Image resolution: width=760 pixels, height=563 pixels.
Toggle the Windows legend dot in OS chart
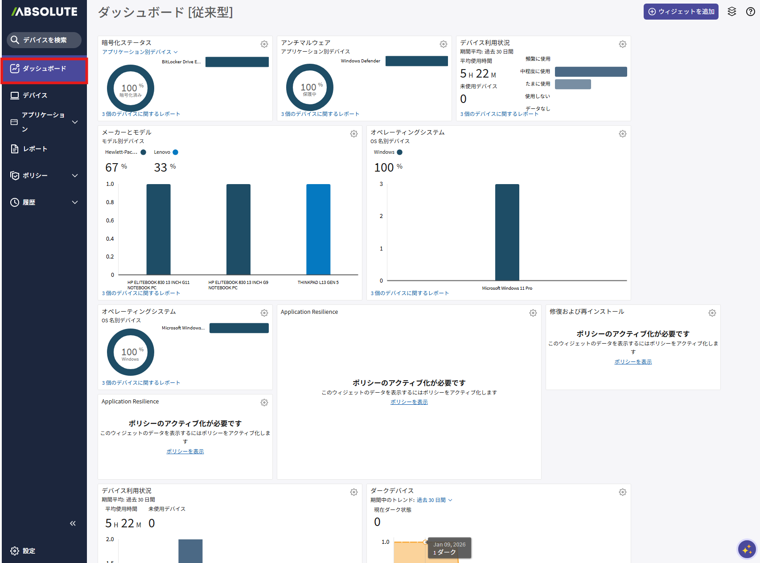[400, 152]
